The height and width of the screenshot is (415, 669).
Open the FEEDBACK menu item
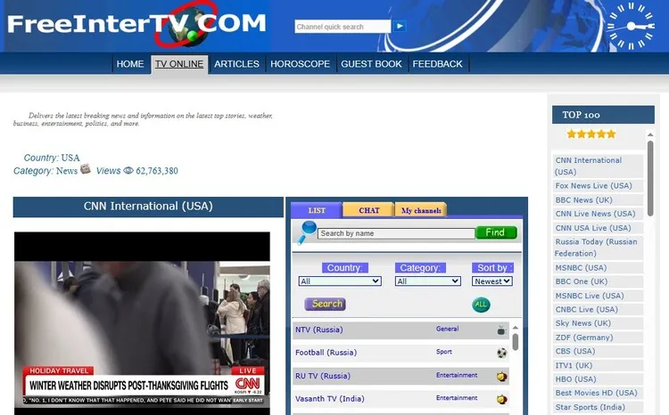pos(437,64)
